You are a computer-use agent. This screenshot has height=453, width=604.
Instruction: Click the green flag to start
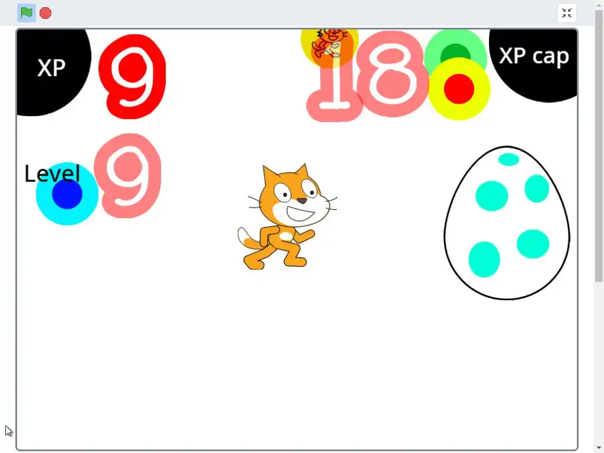[x=26, y=13]
